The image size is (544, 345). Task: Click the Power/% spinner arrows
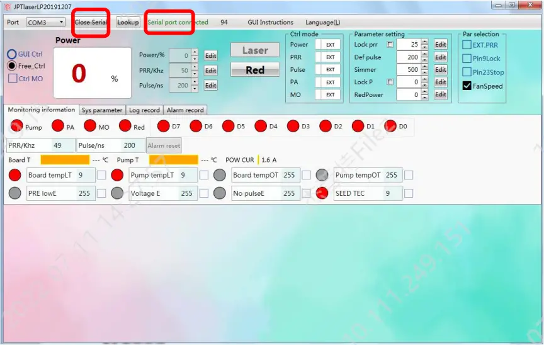coord(195,55)
